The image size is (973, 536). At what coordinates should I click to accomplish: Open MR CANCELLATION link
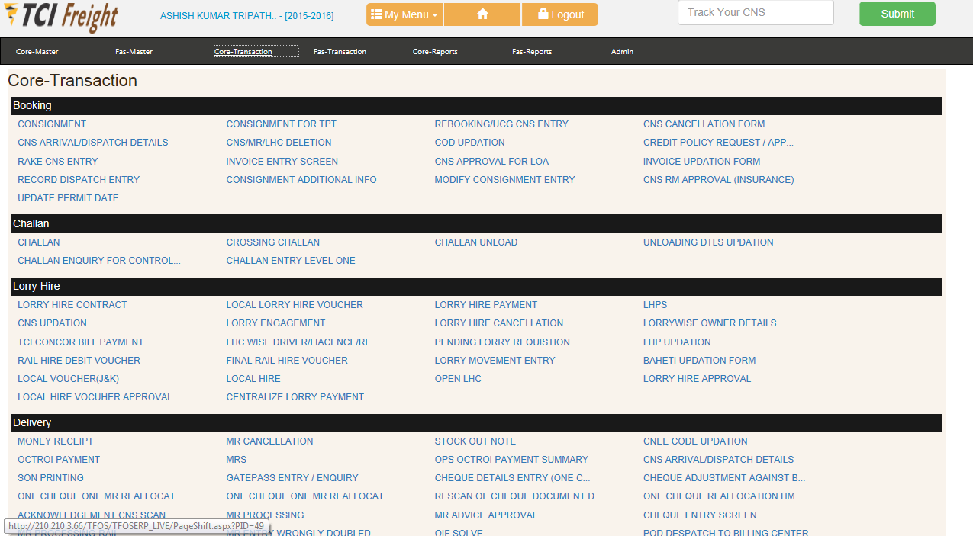coord(270,441)
